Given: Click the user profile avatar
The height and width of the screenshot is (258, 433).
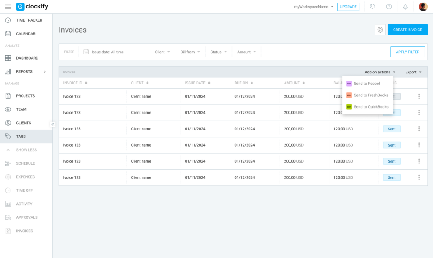Looking at the screenshot, I should [x=423, y=7].
